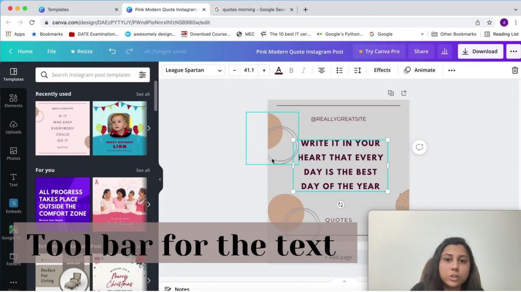Open the insights chart icon
521x292 pixels.
pyautogui.click(x=444, y=51)
